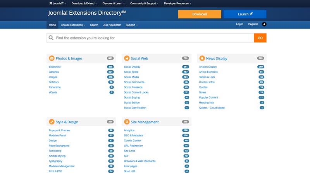310x175 pixels.
Task: Select the Typography subcategory
Action: coord(55,161)
